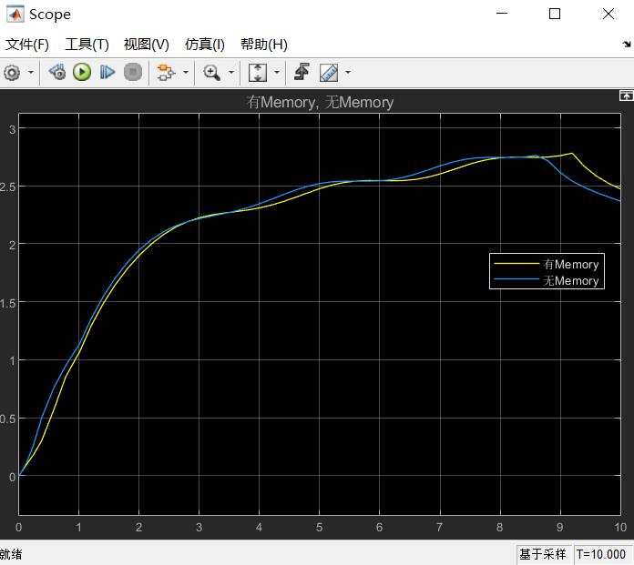Minimize the Scope window
The height and width of the screenshot is (565, 634).
pos(502,14)
